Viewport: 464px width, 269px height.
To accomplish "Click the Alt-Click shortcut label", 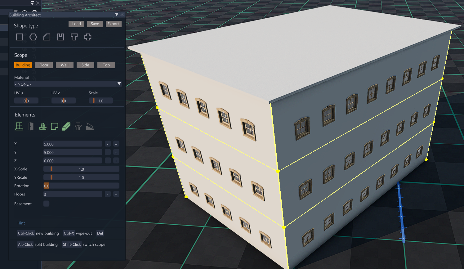I will tap(25, 244).
